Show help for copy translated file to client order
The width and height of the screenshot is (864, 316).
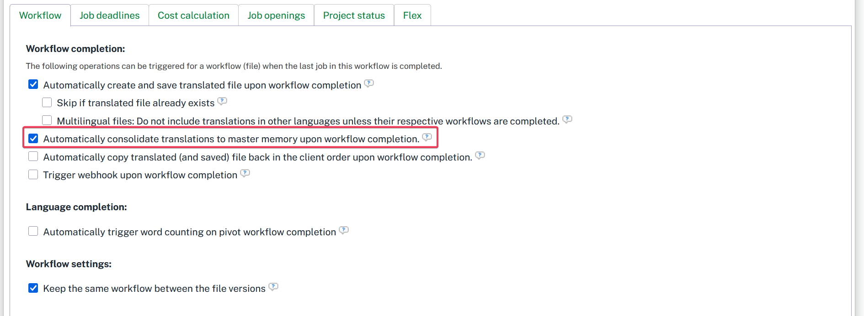tap(480, 155)
